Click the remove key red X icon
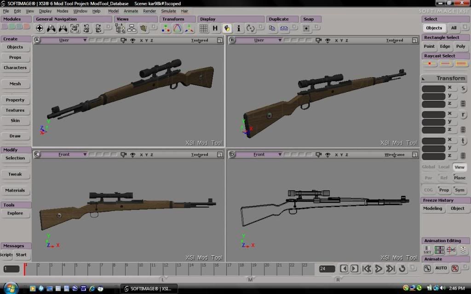The width and height of the screenshot is (471, 294). point(455,268)
